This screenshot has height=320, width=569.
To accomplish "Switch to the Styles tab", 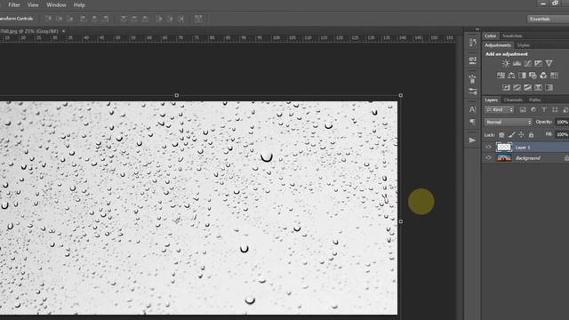I will pyautogui.click(x=524, y=45).
